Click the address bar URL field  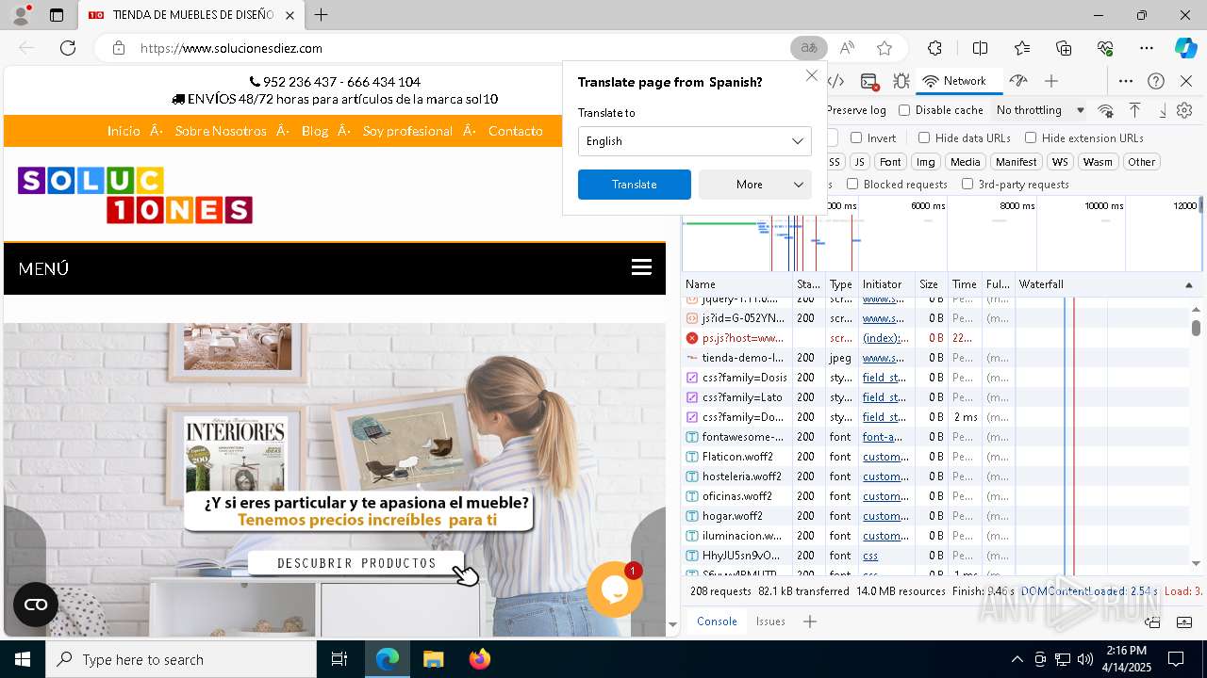(453, 48)
